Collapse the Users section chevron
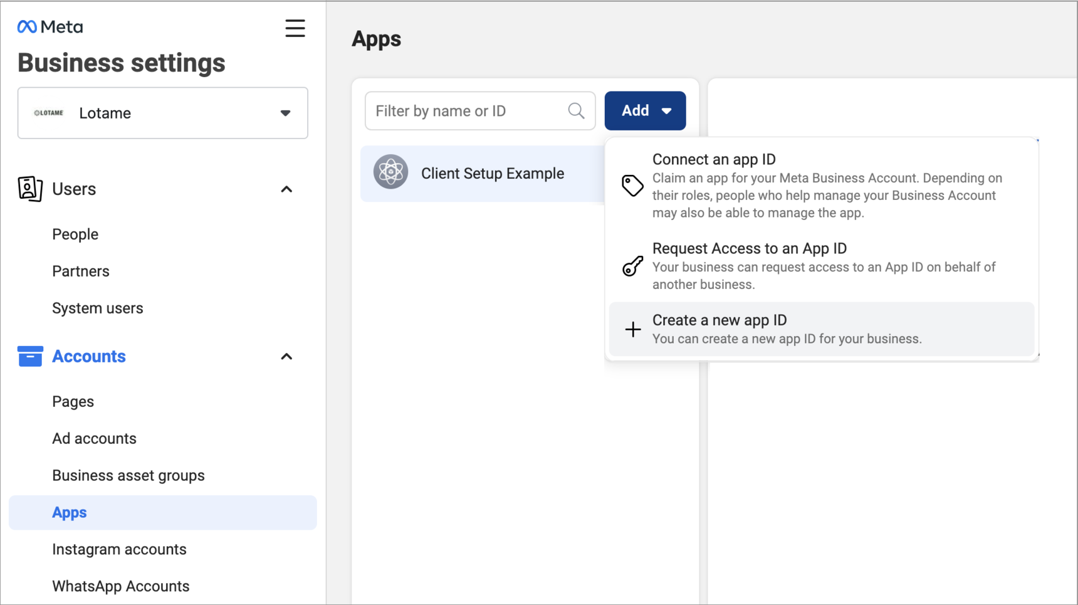This screenshot has height=605, width=1078. pos(286,189)
